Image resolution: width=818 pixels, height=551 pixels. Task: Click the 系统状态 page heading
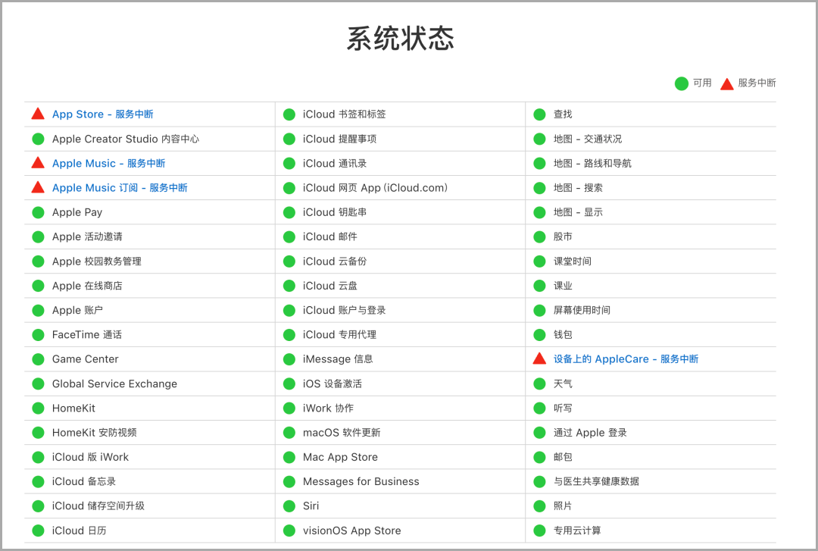401,39
